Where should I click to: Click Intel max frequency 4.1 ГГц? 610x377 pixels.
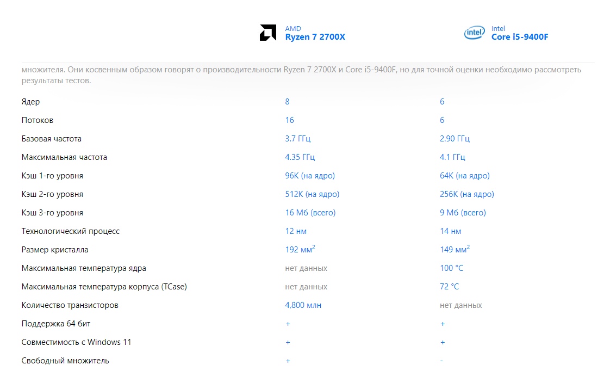(x=452, y=157)
